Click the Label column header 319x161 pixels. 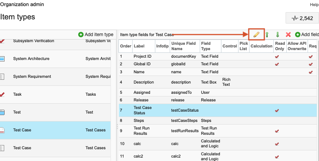pyautogui.click(x=144, y=46)
